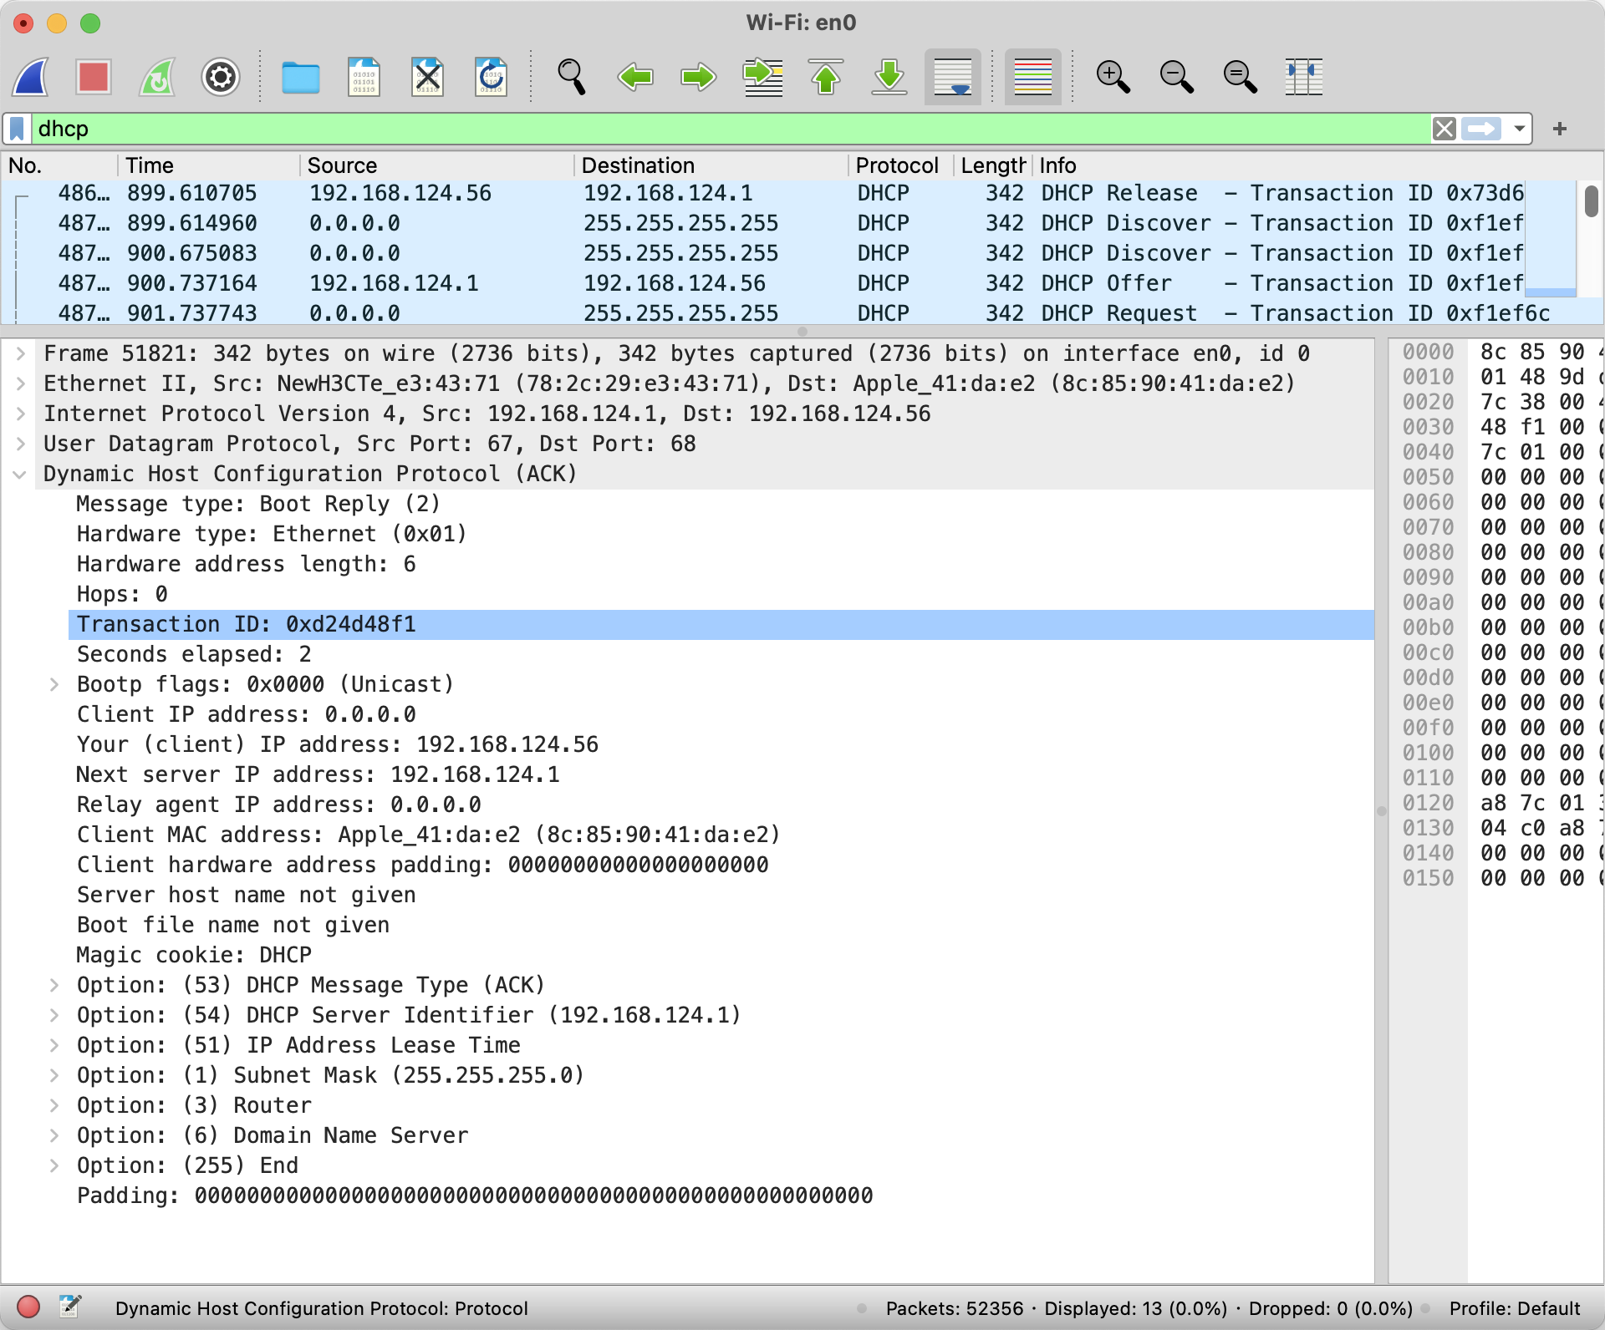This screenshot has height=1330, width=1605.
Task: Expand Ethernet II section
Action: pyautogui.click(x=21, y=383)
